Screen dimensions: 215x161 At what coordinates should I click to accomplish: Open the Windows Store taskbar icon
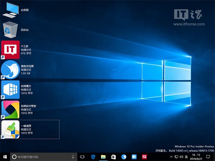click(113, 157)
